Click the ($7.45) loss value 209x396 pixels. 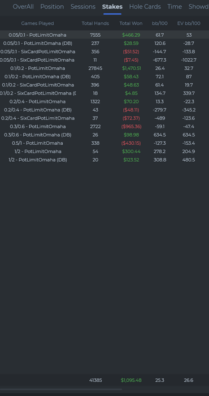(131, 60)
